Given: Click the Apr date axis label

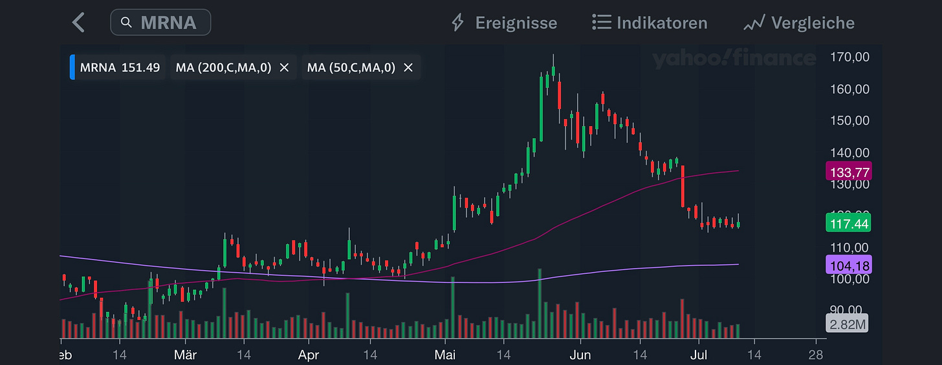Looking at the screenshot, I should (308, 355).
